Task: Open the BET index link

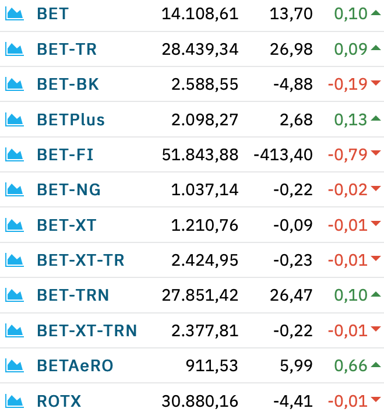Action: 53,13
